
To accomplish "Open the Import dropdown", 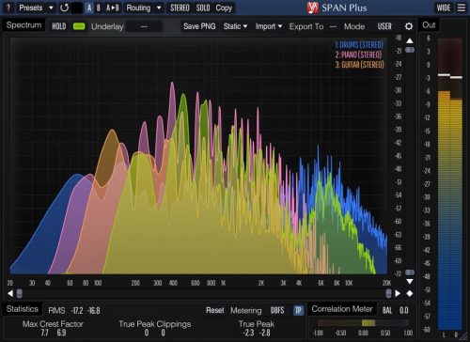I will [269, 26].
